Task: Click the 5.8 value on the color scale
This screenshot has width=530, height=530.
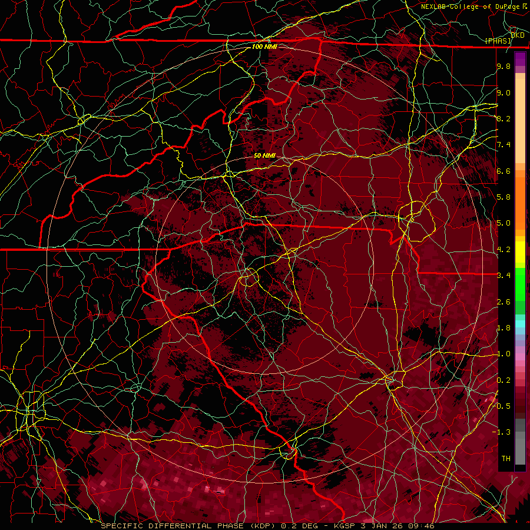Action: (x=503, y=197)
